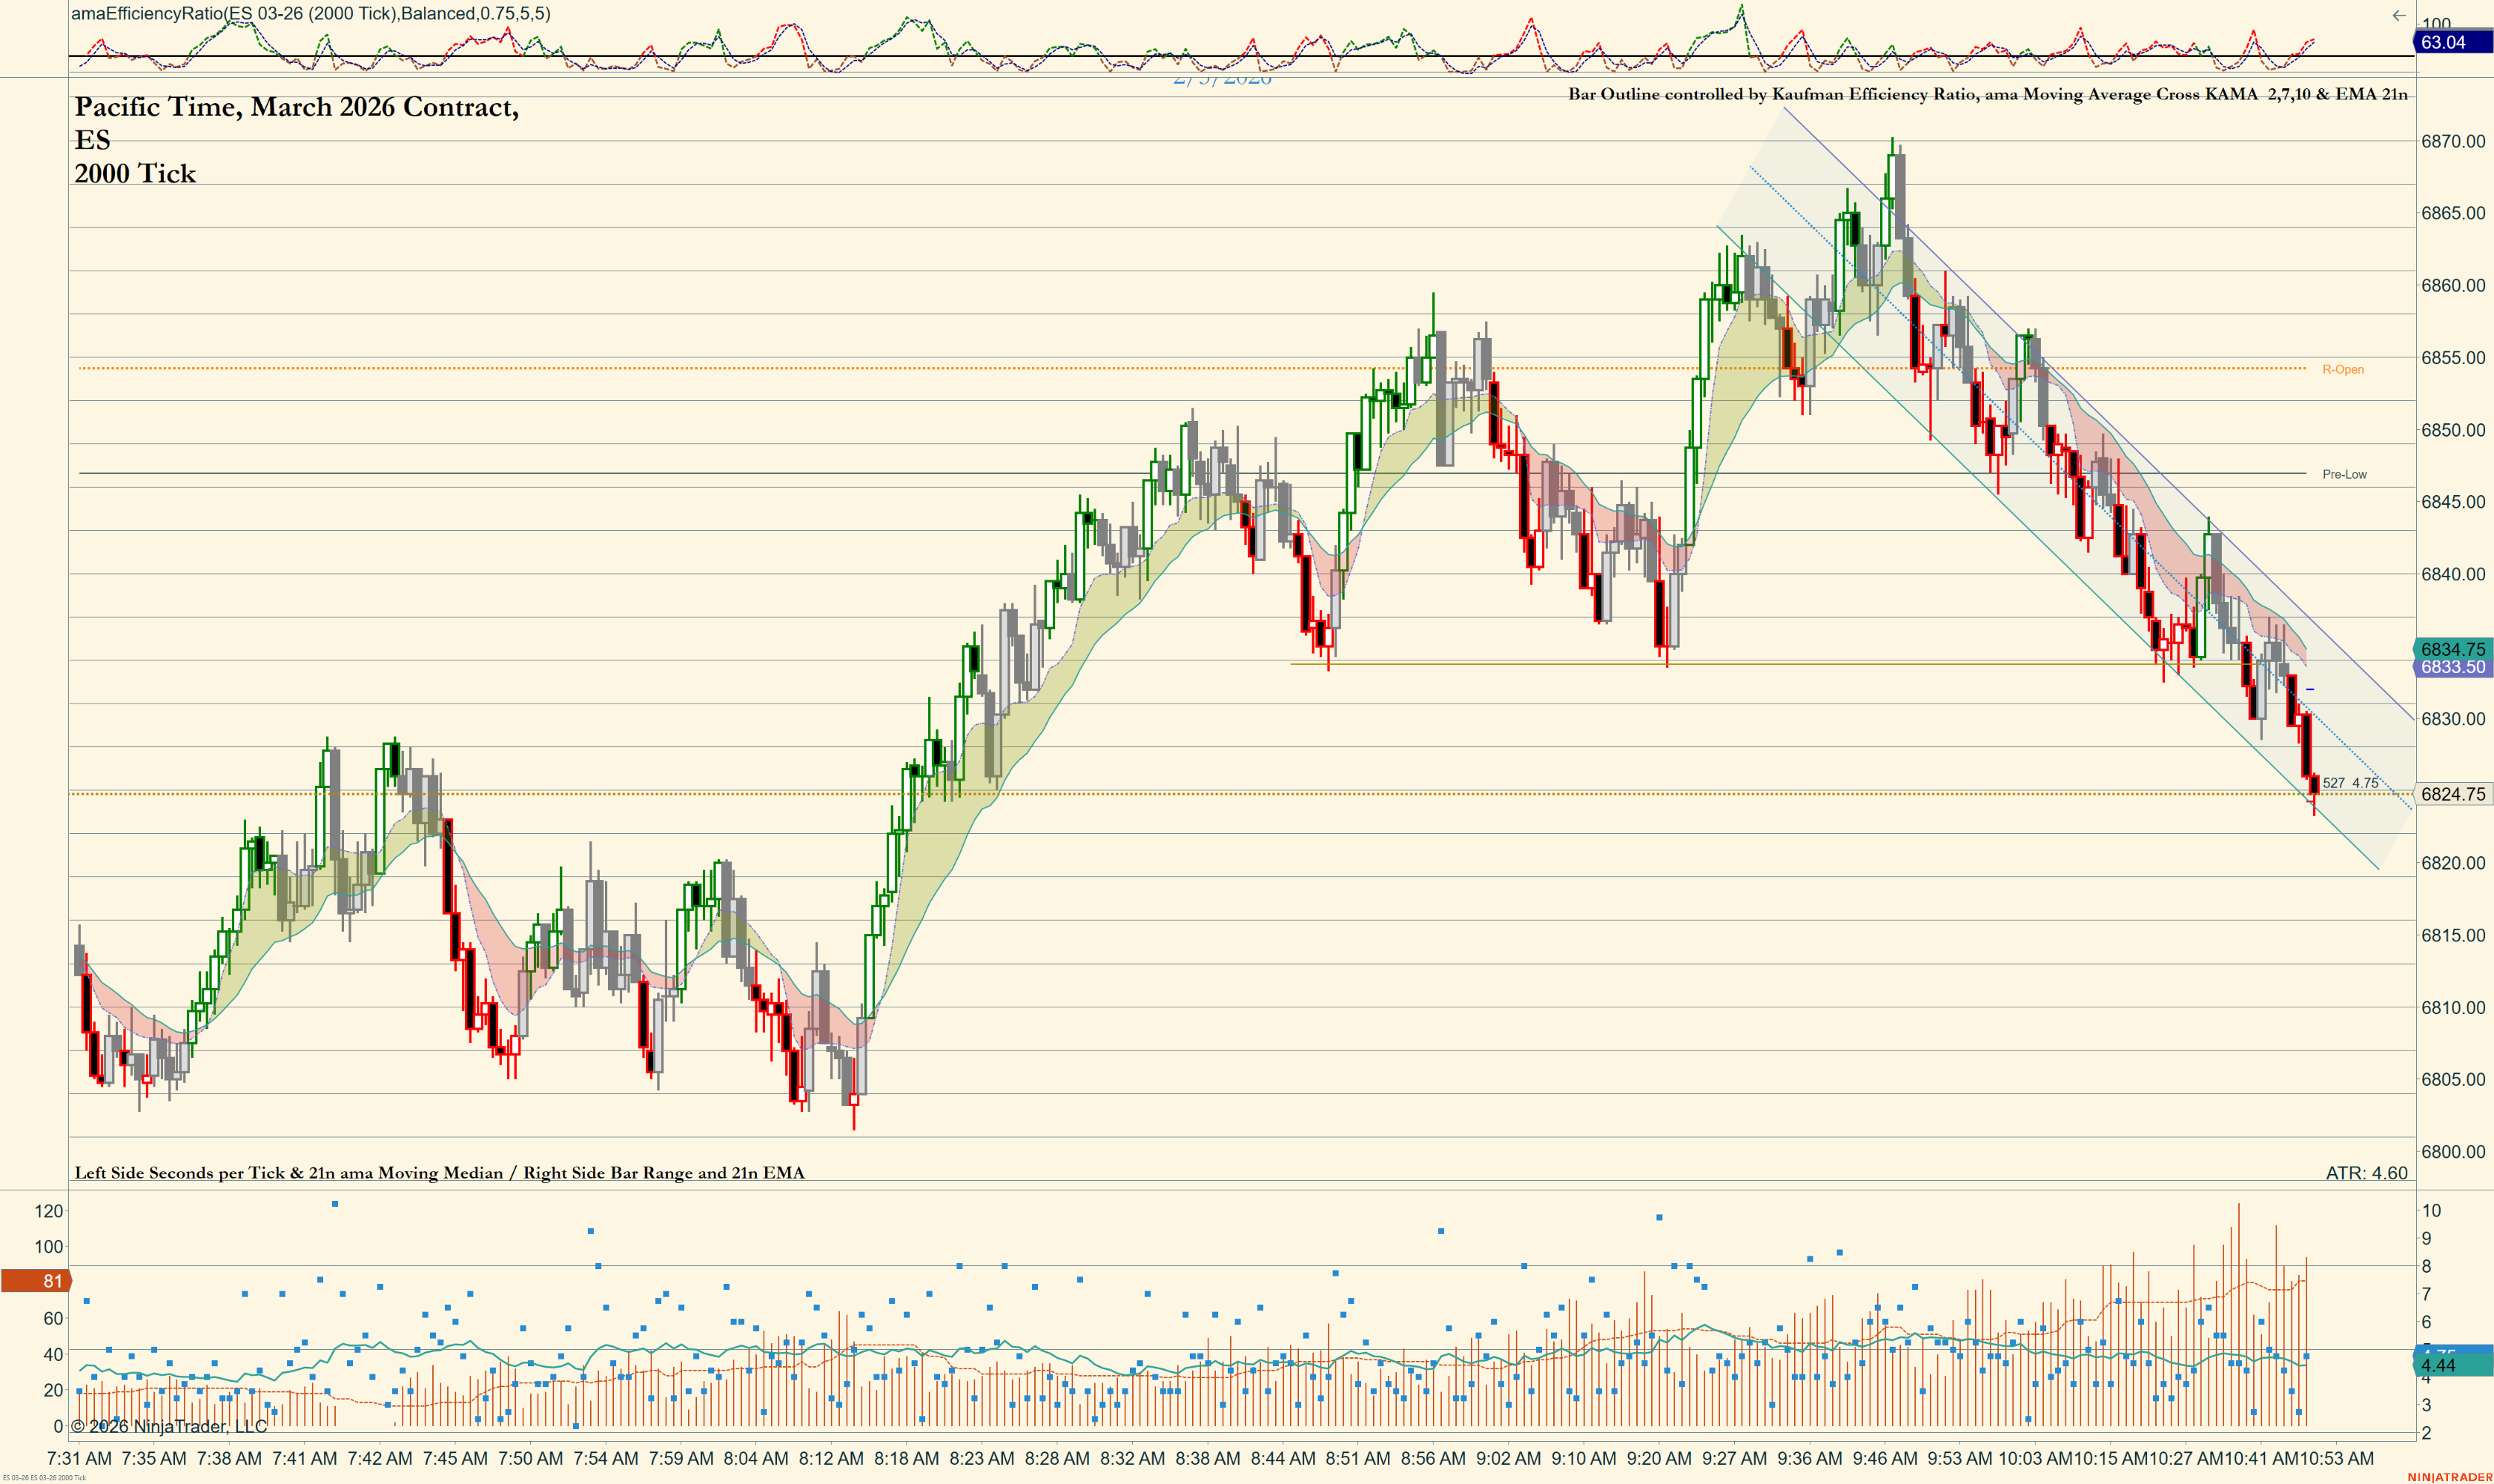Click the 60 label on the lower-left axis
Screen dimensions: 2494x1484
[53, 1318]
